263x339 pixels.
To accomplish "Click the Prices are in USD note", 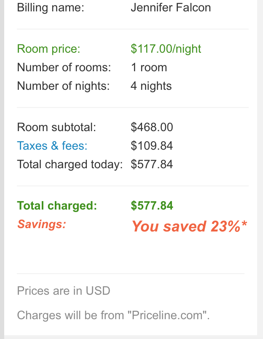I will [64, 291].
